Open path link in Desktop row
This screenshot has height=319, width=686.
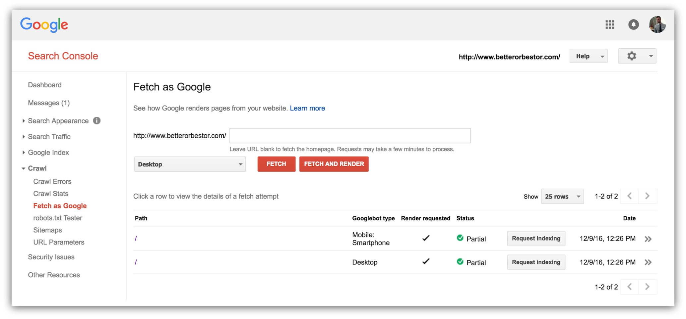(x=136, y=262)
